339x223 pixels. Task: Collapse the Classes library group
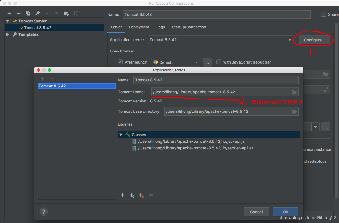coord(121,135)
